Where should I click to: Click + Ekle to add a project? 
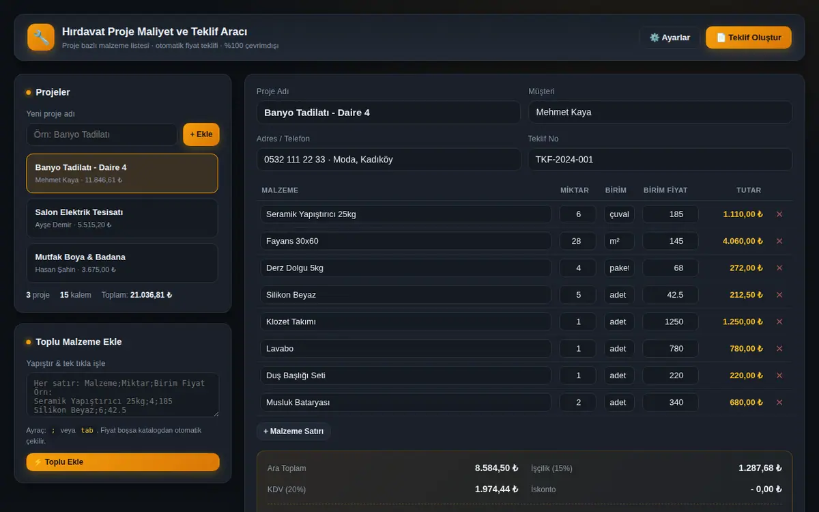point(201,134)
